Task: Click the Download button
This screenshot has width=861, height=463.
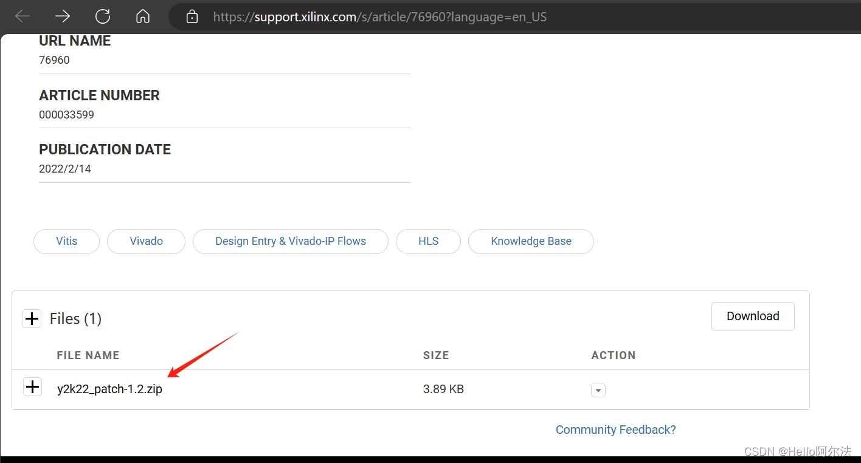Action: [x=753, y=316]
